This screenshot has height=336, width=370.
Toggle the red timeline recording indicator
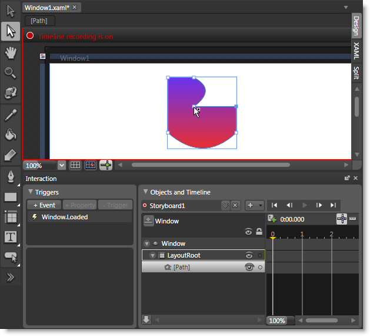point(30,36)
